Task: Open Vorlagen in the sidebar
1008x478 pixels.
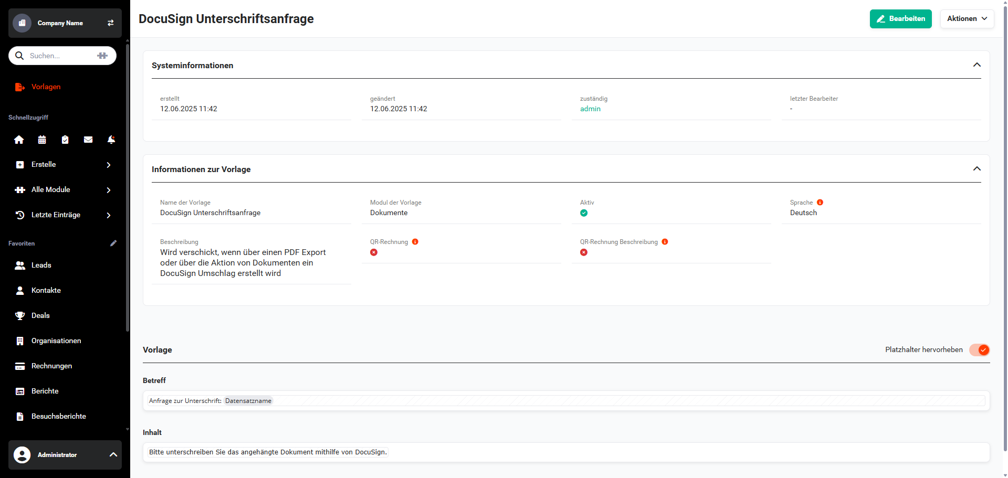Action: click(46, 87)
